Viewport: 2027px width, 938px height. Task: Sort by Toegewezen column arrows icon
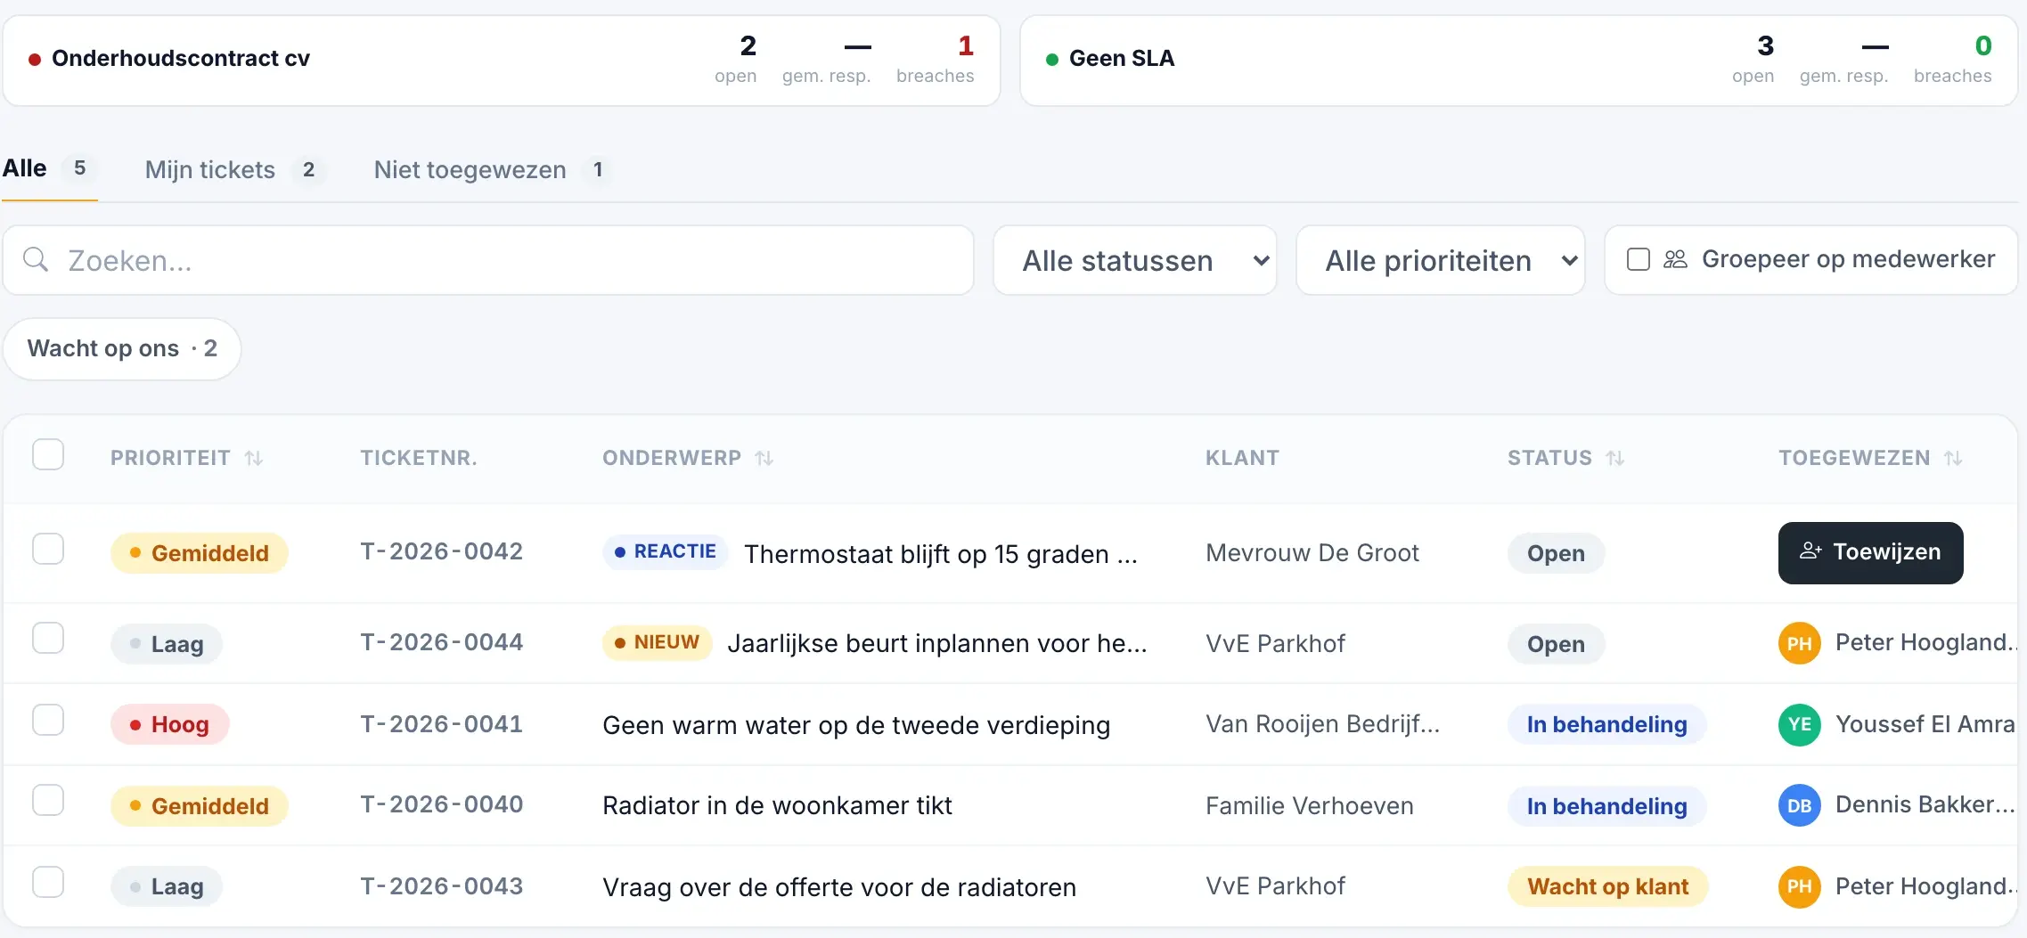point(1954,459)
